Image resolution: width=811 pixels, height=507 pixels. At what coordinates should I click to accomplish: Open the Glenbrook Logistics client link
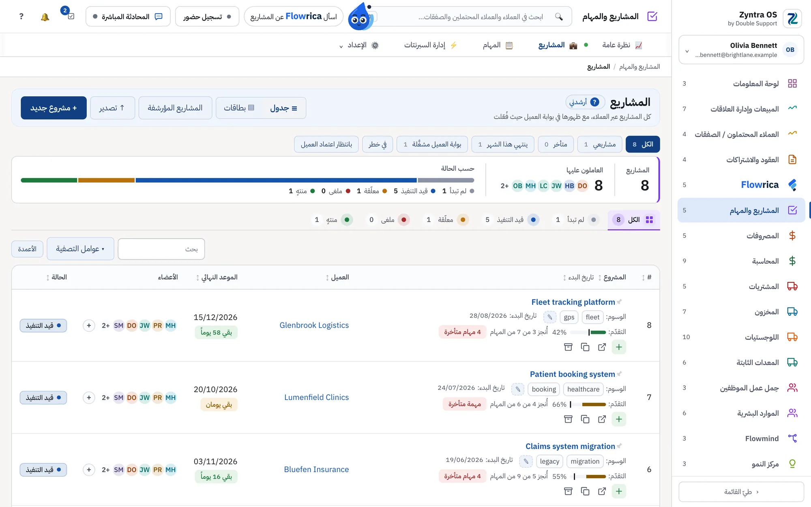tap(314, 325)
